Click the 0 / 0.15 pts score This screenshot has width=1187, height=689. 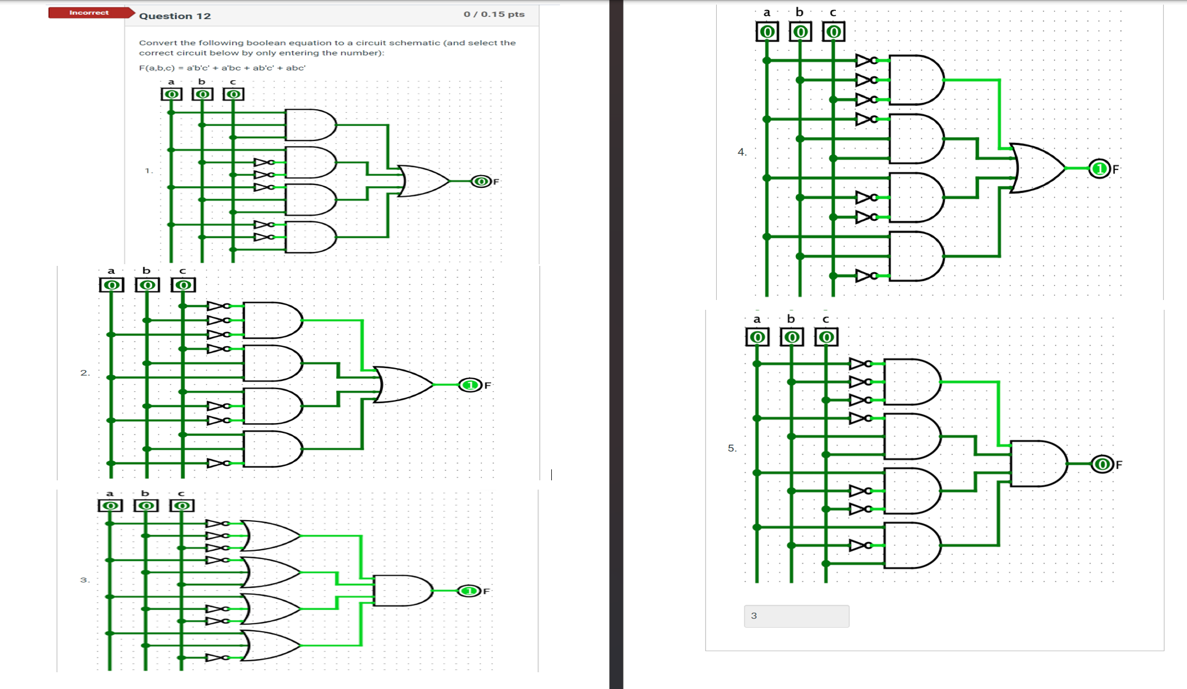pos(494,14)
